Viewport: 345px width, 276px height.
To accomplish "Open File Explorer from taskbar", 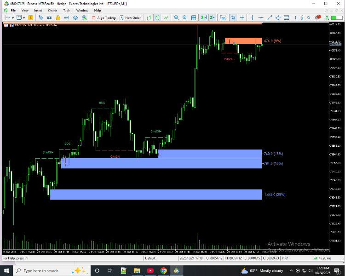I will [x=137, y=270].
